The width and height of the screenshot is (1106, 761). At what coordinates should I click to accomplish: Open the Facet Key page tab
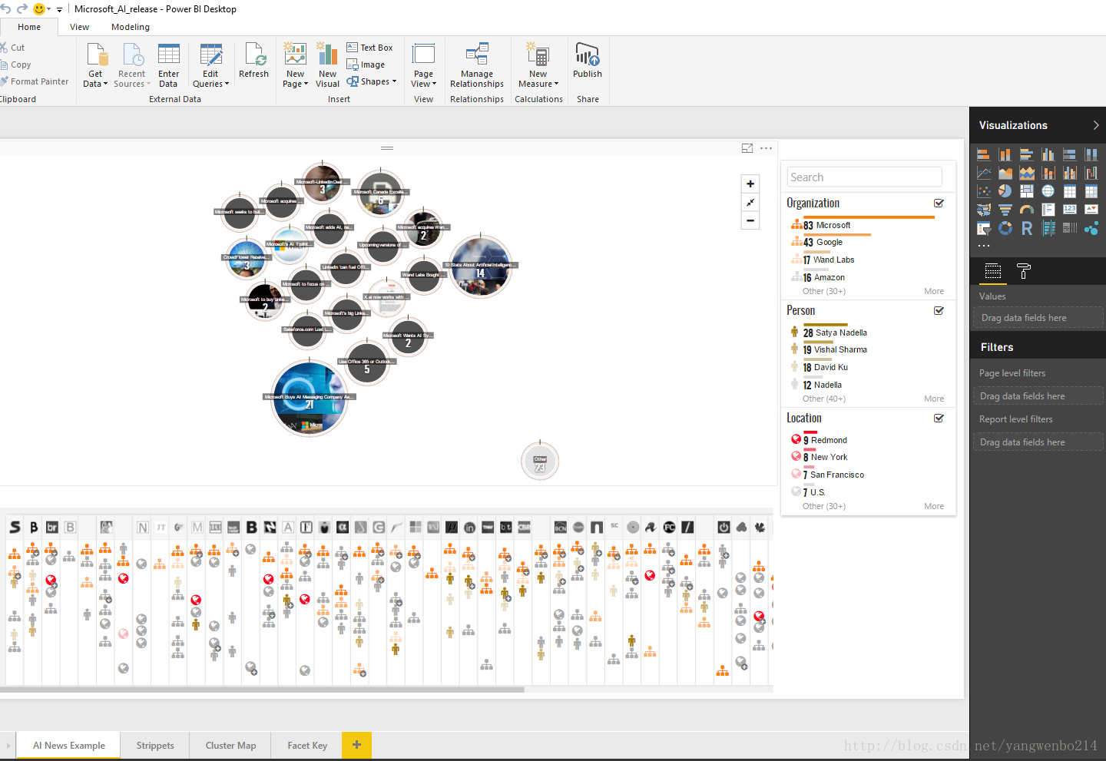tap(307, 745)
